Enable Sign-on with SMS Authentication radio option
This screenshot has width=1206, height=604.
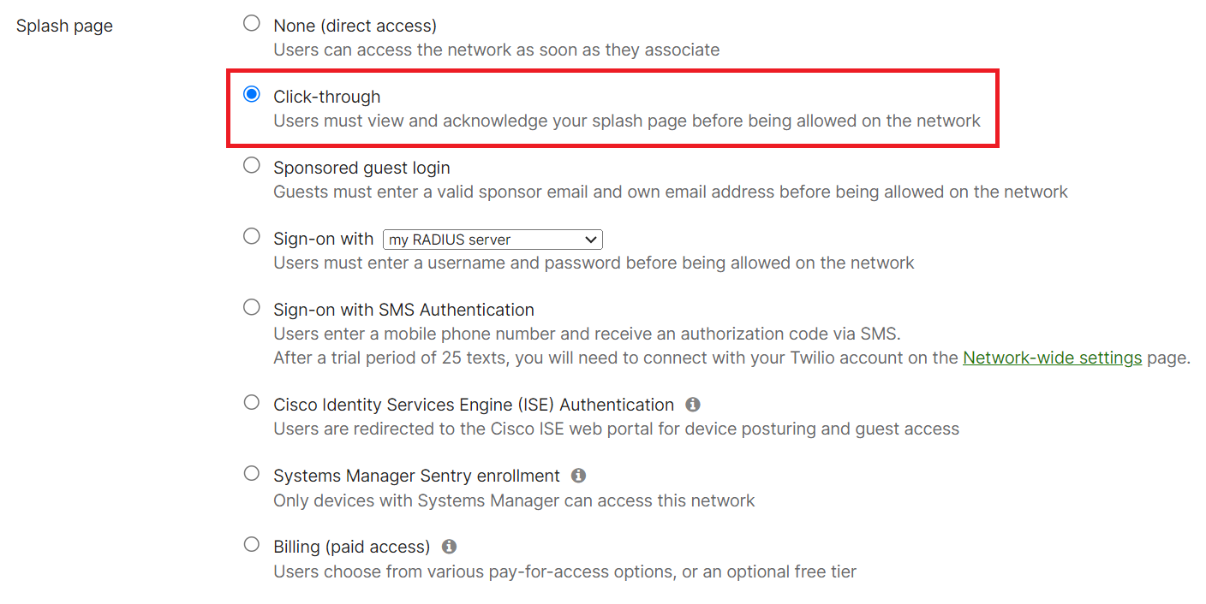252,307
